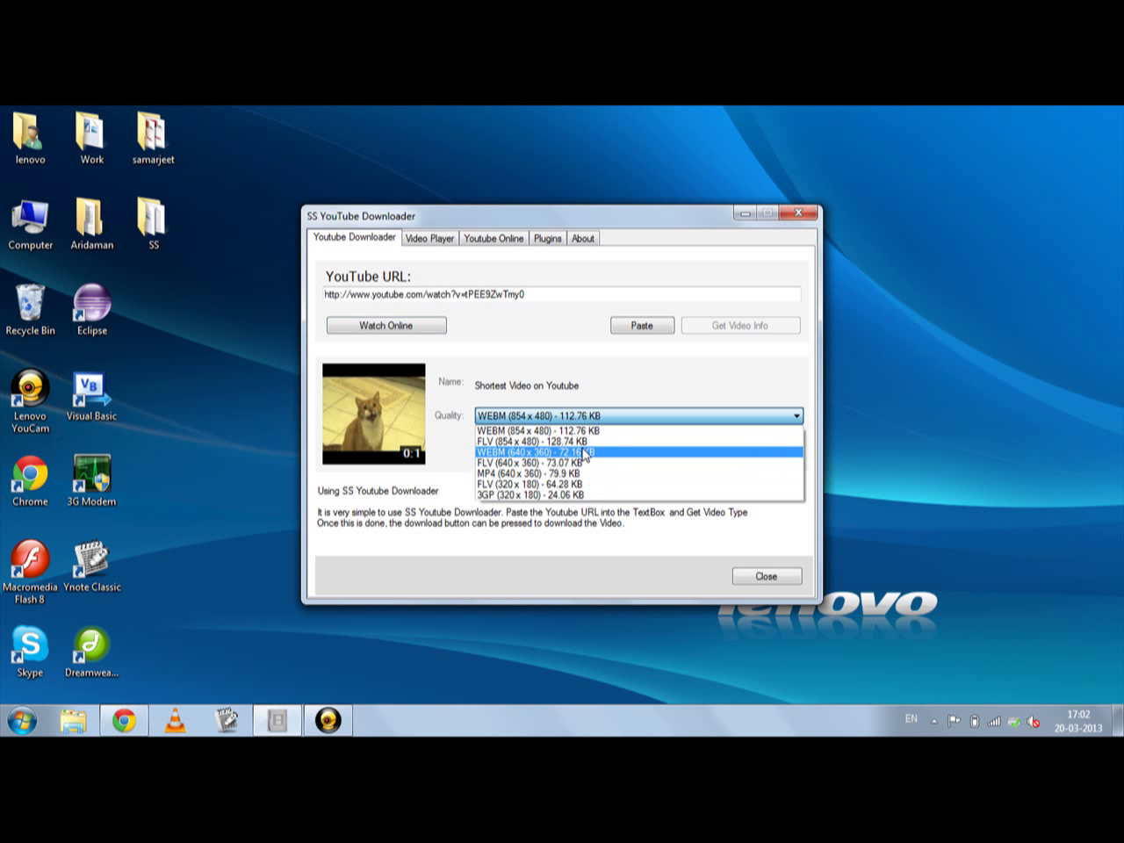Click the Watch Online button
Image resolution: width=1124 pixels, height=843 pixels.
click(386, 326)
